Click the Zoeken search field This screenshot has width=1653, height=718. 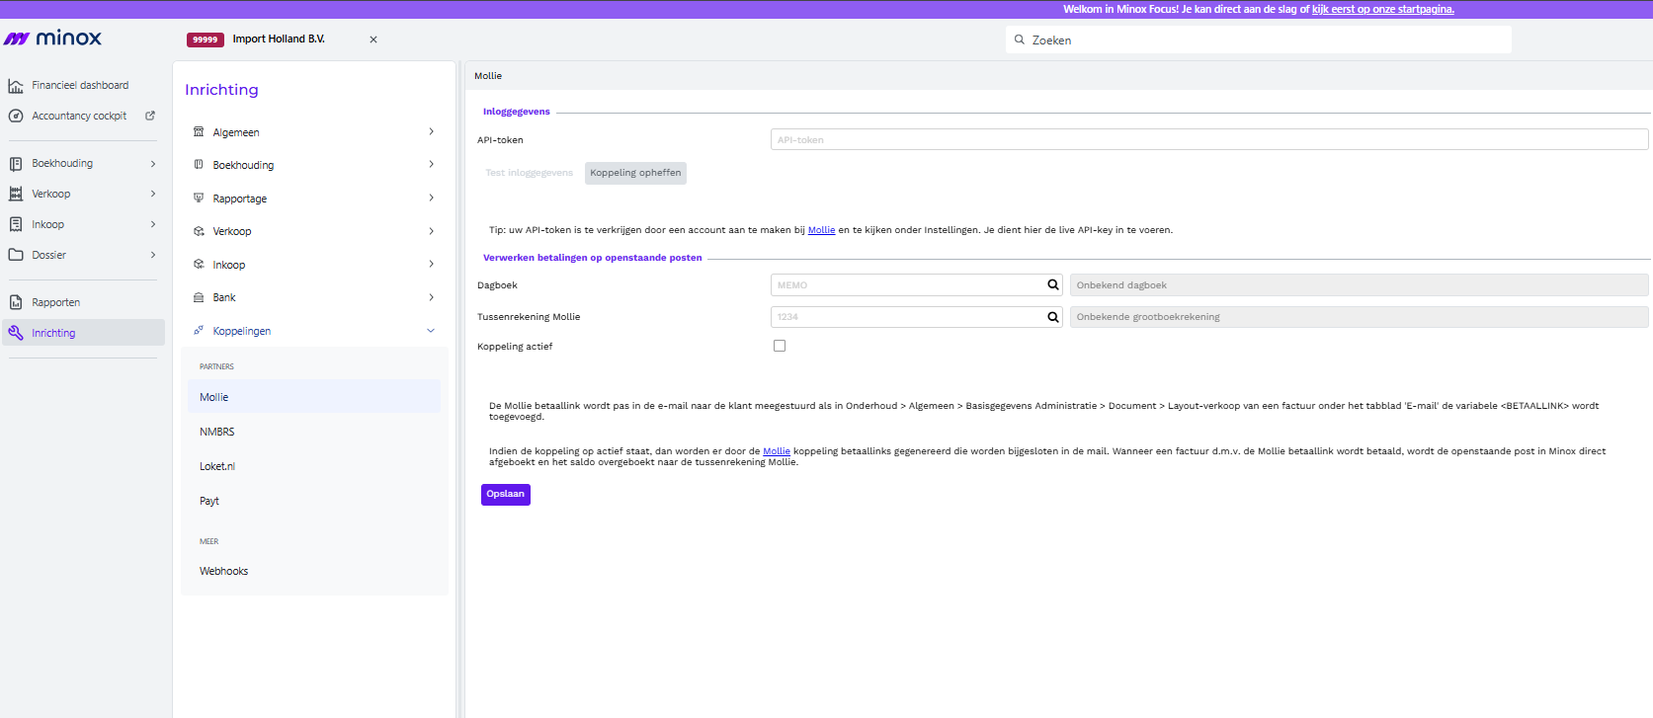coord(1258,40)
